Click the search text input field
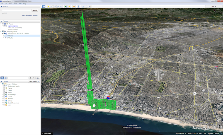223x135 pixels. point(16,10)
